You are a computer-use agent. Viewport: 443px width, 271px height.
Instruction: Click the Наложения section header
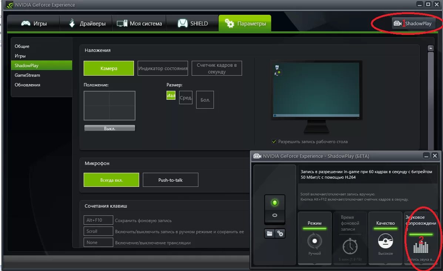coord(97,50)
